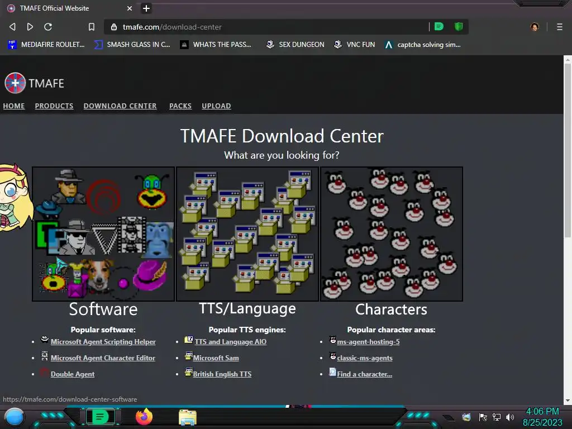Open the Software category image
Viewport: 572px width, 429px height.
(x=103, y=234)
